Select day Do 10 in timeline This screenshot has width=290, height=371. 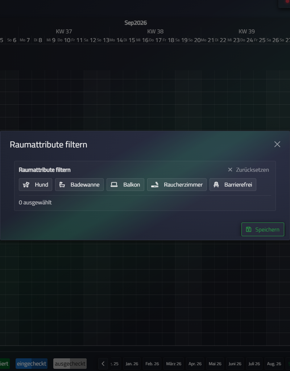click(64, 40)
